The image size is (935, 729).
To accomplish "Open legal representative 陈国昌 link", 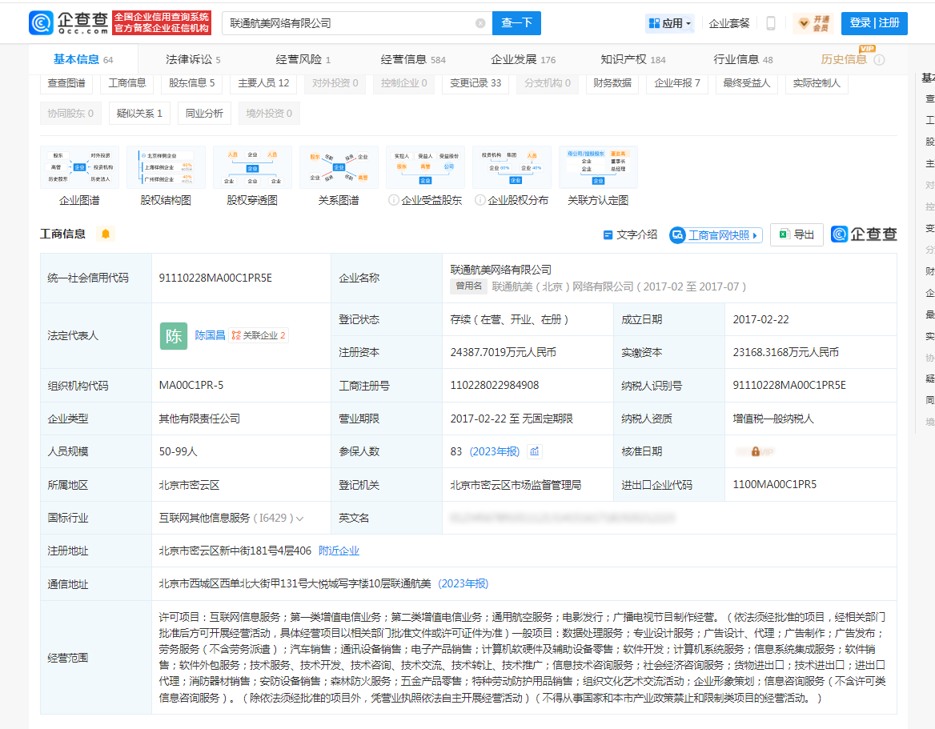I will (x=210, y=335).
